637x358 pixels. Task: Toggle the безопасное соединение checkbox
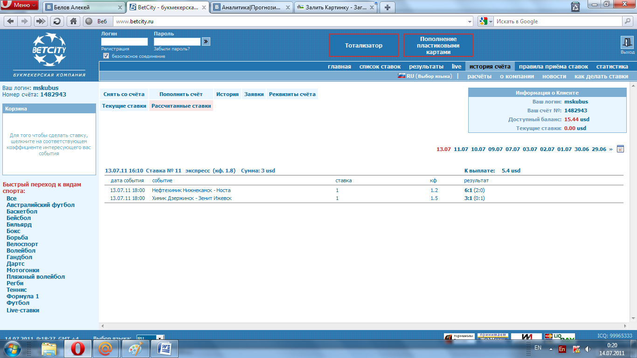pos(106,56)
